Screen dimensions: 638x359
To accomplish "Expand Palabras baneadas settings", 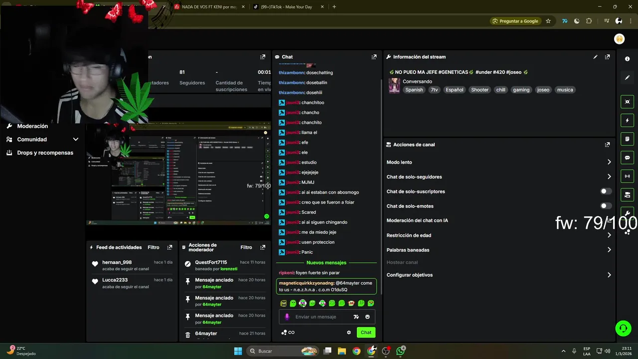I will tap(609, 250).
